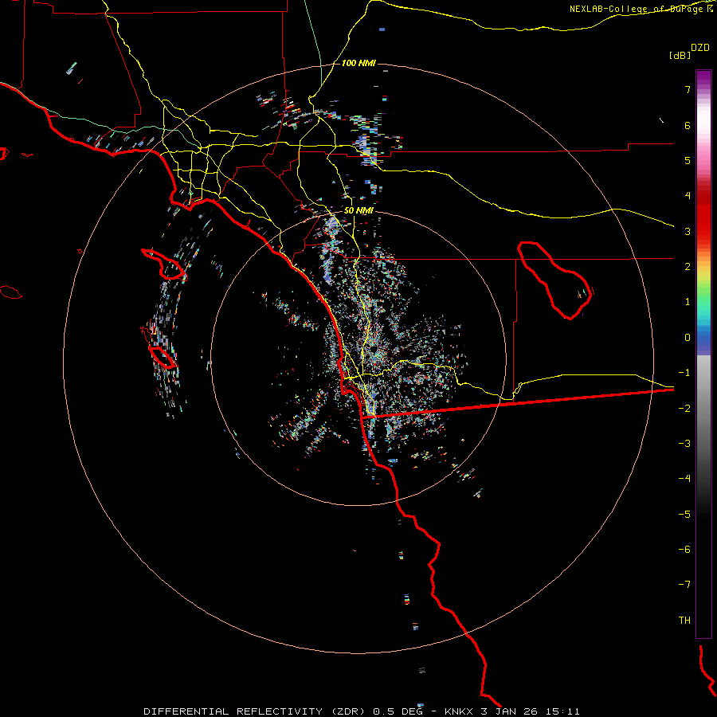The image size is (717, 717).
Task: Click the 5 value on the scale
Action: [x=688, y=160]
